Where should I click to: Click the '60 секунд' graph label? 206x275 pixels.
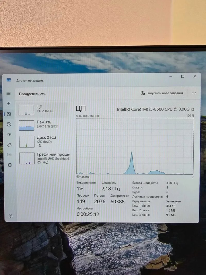83,177
